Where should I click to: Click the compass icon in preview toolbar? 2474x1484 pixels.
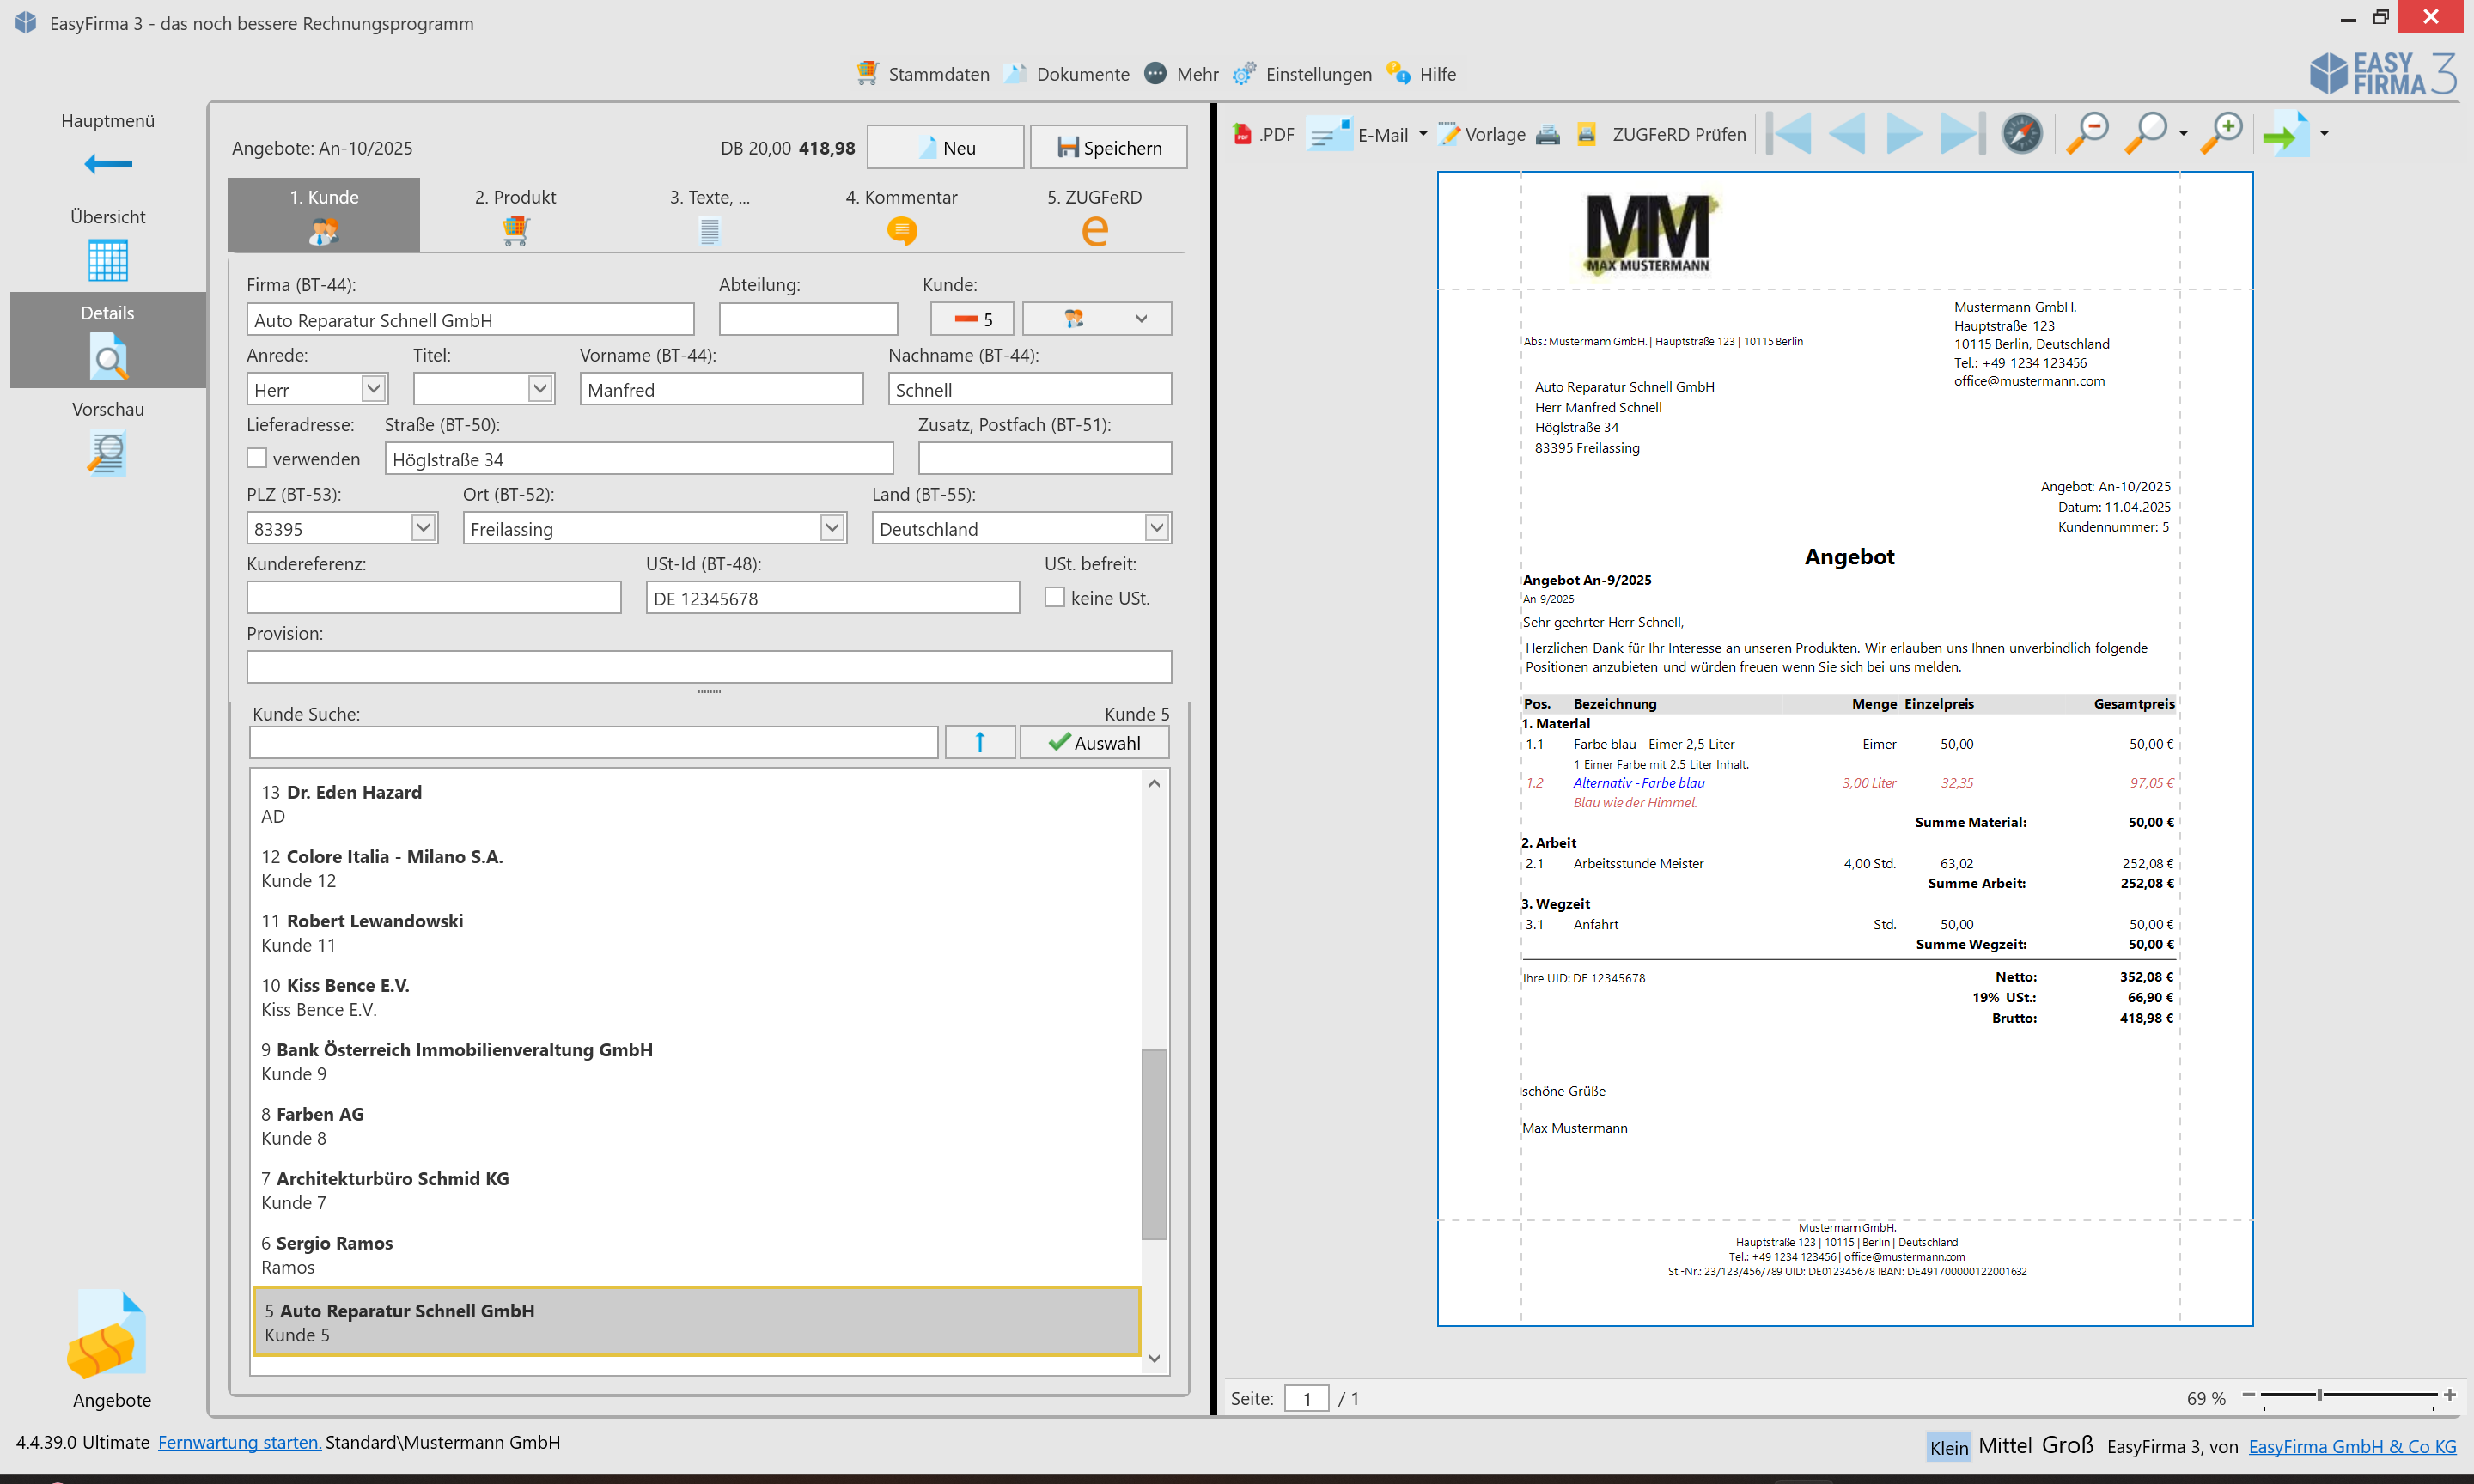pos(2021,133)
